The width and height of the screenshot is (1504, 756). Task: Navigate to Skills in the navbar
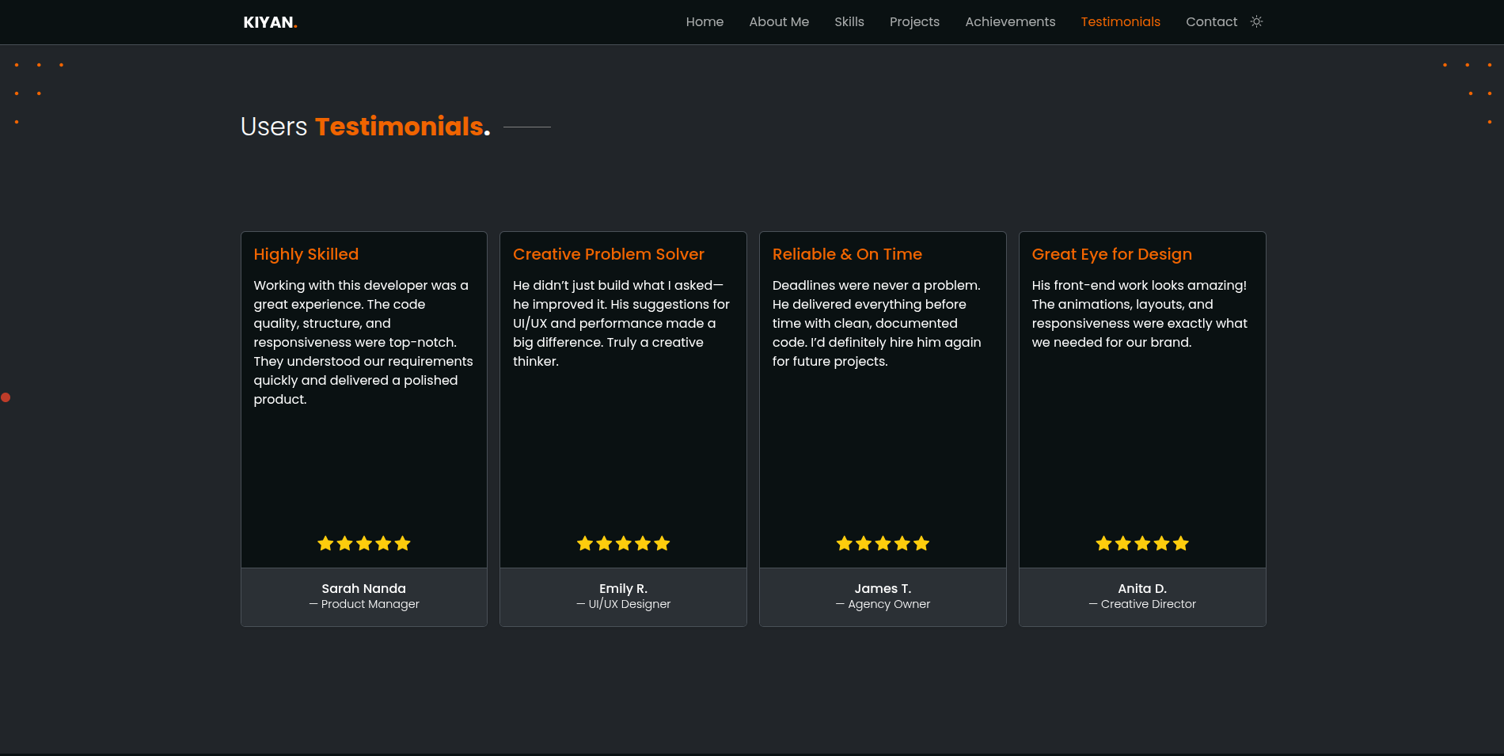click(x=849, y=22)
